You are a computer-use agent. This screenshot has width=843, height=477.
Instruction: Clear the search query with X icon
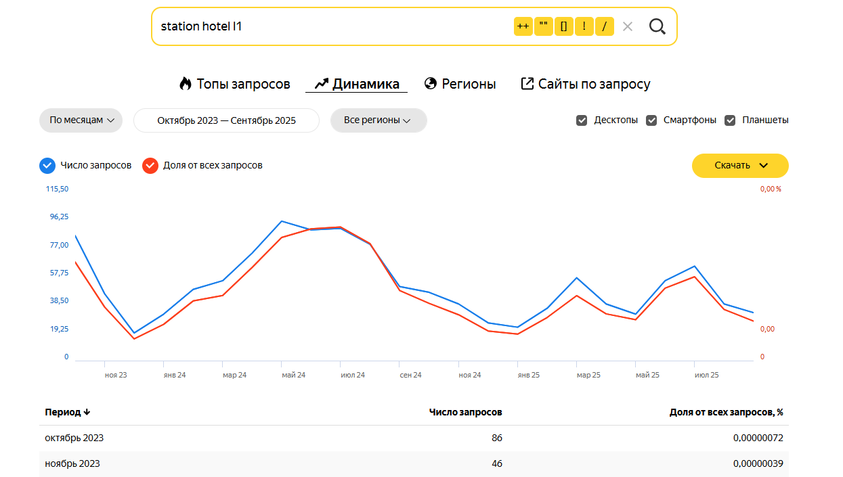pos(628,26)
